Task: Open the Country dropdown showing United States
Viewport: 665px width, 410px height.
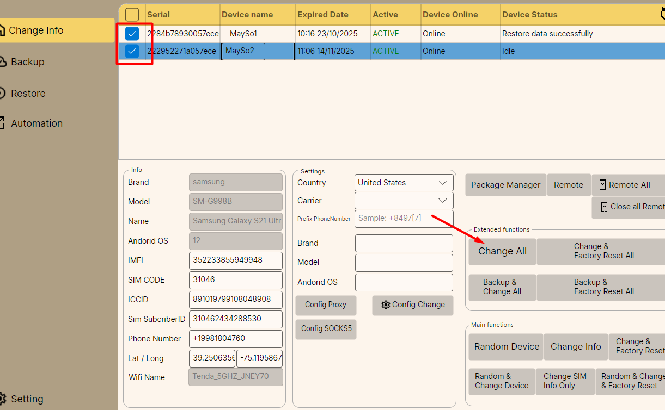Action: tap(404, 183)
